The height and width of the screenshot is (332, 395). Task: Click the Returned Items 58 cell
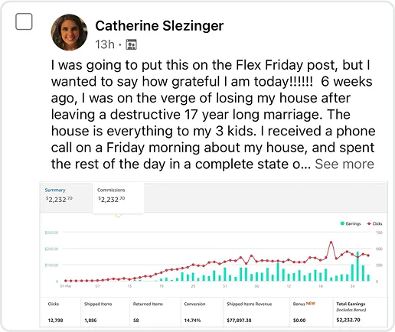(x=155, y=311)
